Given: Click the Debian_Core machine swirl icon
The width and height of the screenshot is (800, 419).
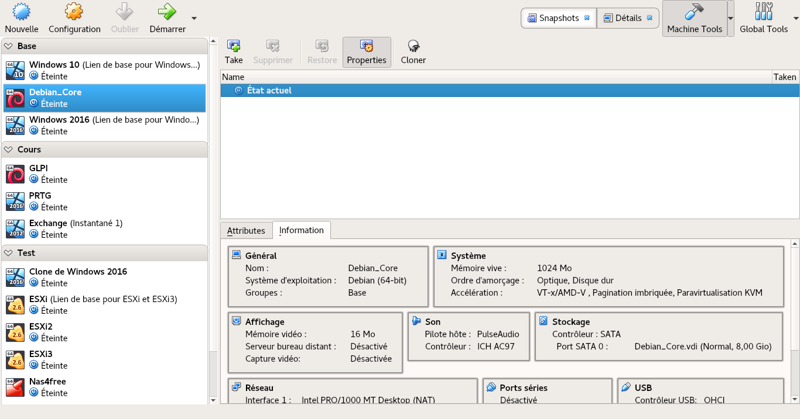Looking at the screenshot, I should point(15,98).
